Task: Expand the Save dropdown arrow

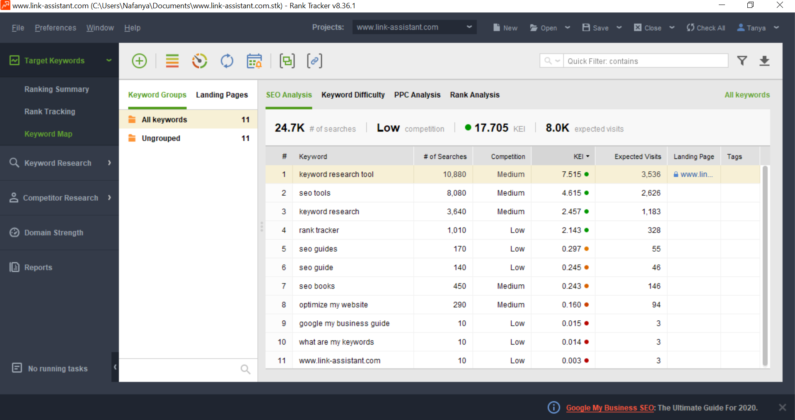Action: tap(619, 28)
